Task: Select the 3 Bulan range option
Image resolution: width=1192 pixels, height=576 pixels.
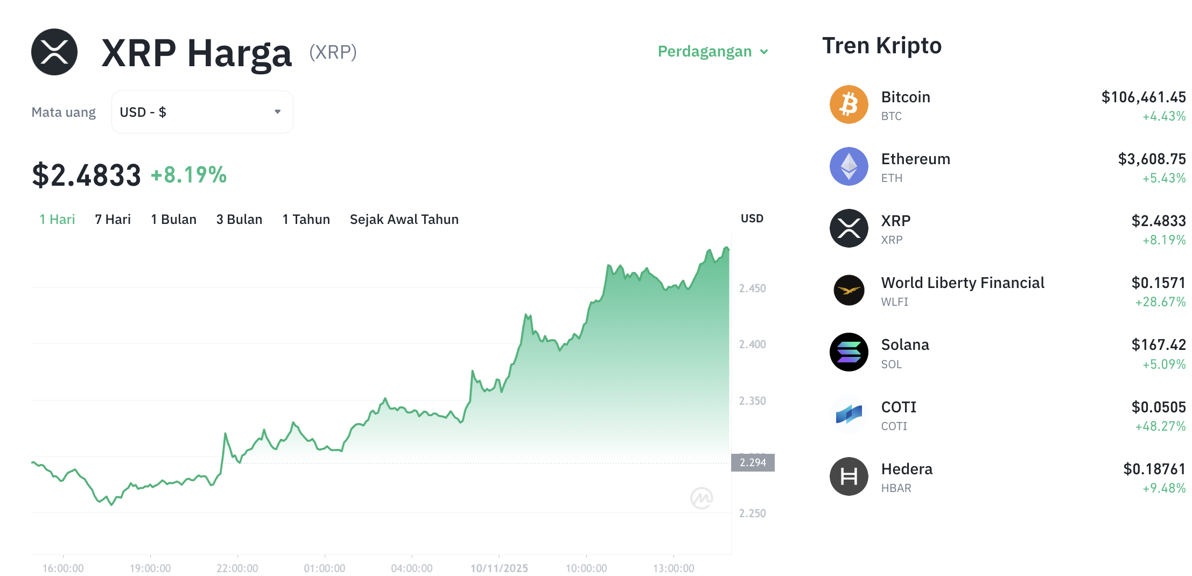Action: [239, 219]
